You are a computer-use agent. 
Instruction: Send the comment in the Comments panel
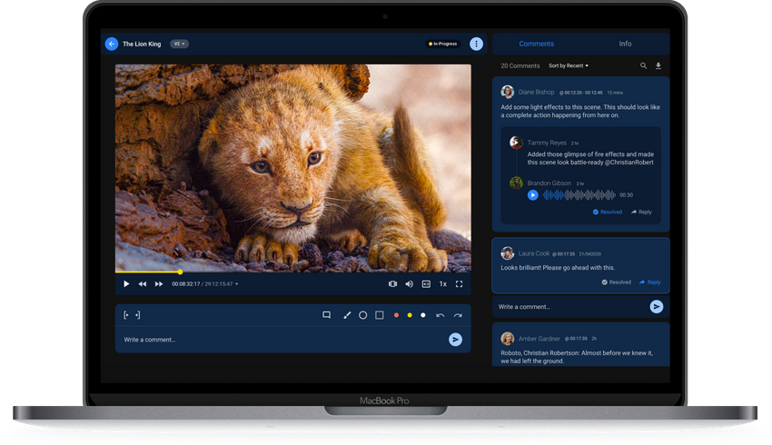point(657,307)
